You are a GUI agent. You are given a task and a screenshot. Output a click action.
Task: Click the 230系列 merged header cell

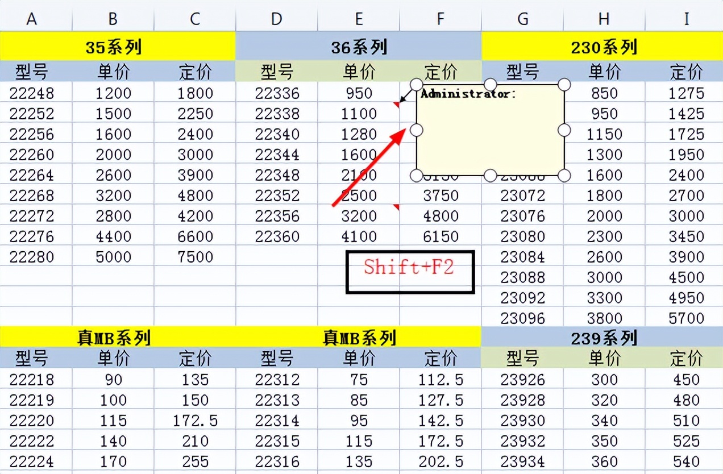pyautogui.click(x=602, y=46)
